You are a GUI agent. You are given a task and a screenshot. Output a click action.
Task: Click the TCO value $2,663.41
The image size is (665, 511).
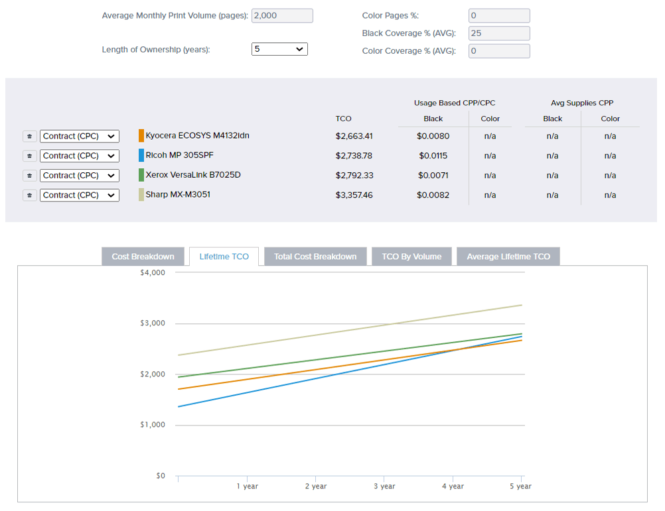354,137
